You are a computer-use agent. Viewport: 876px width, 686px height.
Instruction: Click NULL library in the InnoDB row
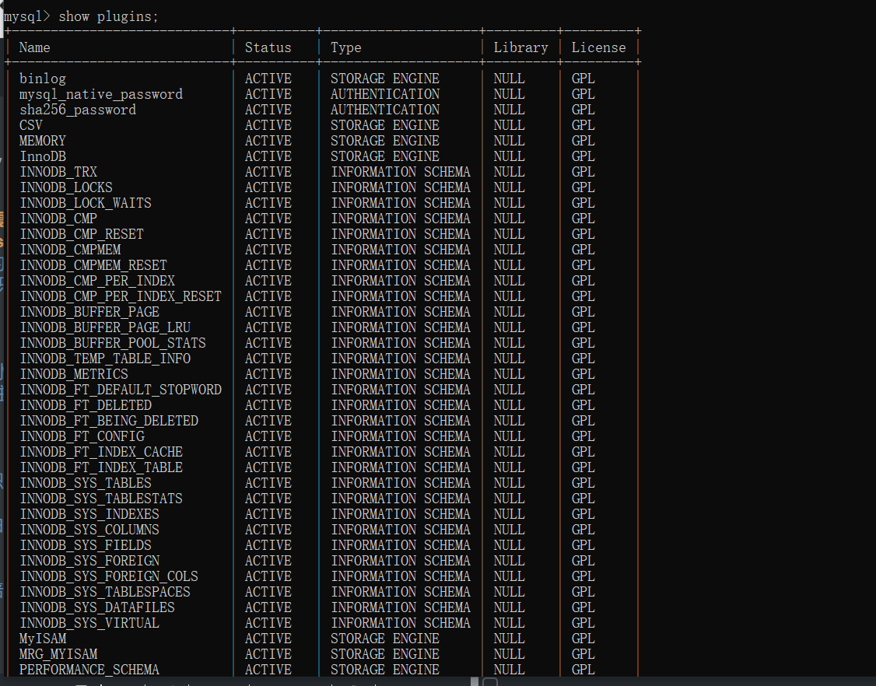click(x=509, y=157)
